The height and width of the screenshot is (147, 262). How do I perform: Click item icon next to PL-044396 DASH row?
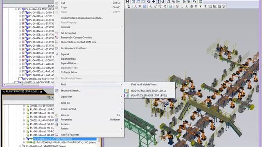[x=27, y=13]
